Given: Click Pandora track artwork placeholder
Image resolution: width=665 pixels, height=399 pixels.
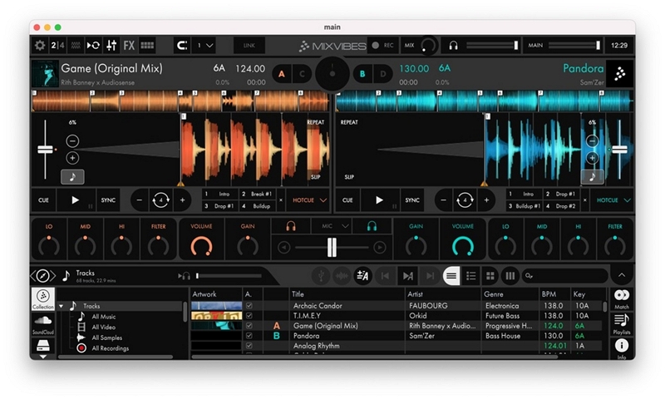Looking at the screenshot, I should 619,74.
